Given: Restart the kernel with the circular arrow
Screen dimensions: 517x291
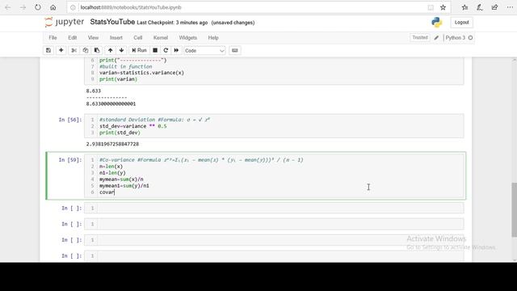Looking at the screenshot, I should 166,50.
